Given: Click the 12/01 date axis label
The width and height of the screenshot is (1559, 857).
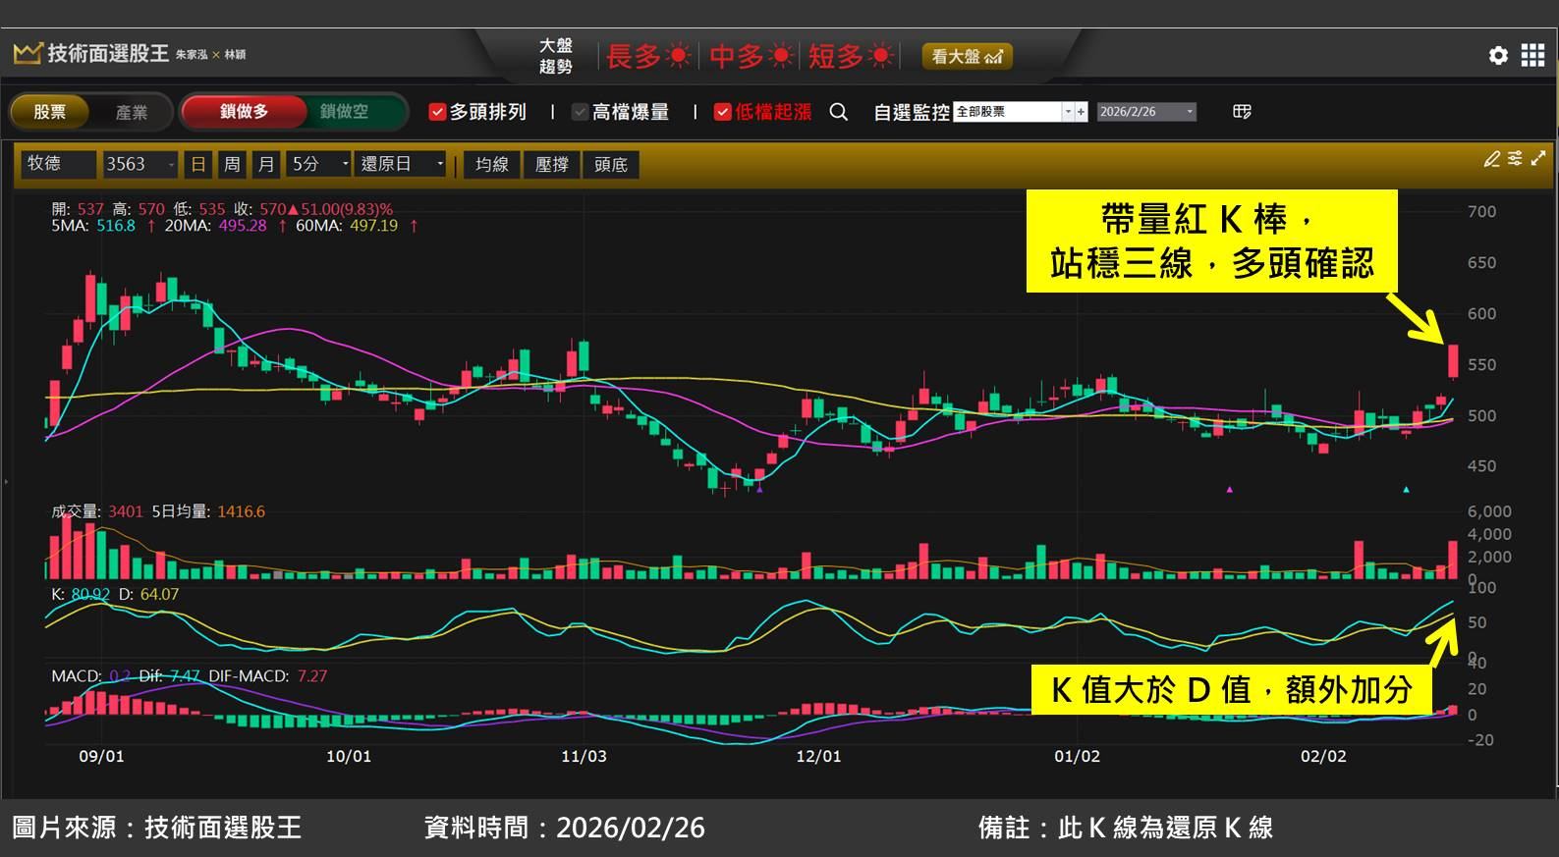Looking at the screenshot, I should (818, 757).
